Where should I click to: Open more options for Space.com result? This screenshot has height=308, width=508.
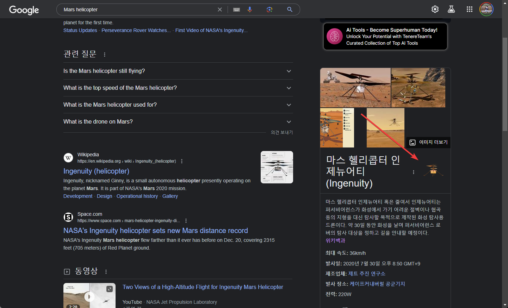coord(186,221)
